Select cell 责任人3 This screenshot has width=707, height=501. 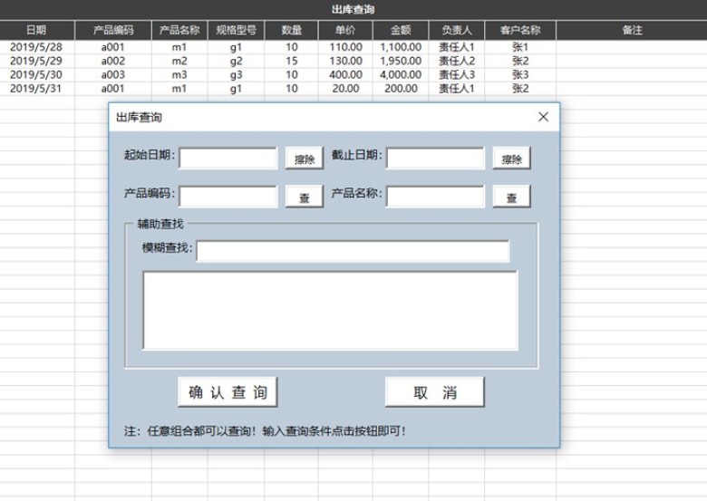pyautogui.click(x=457, y=75)
